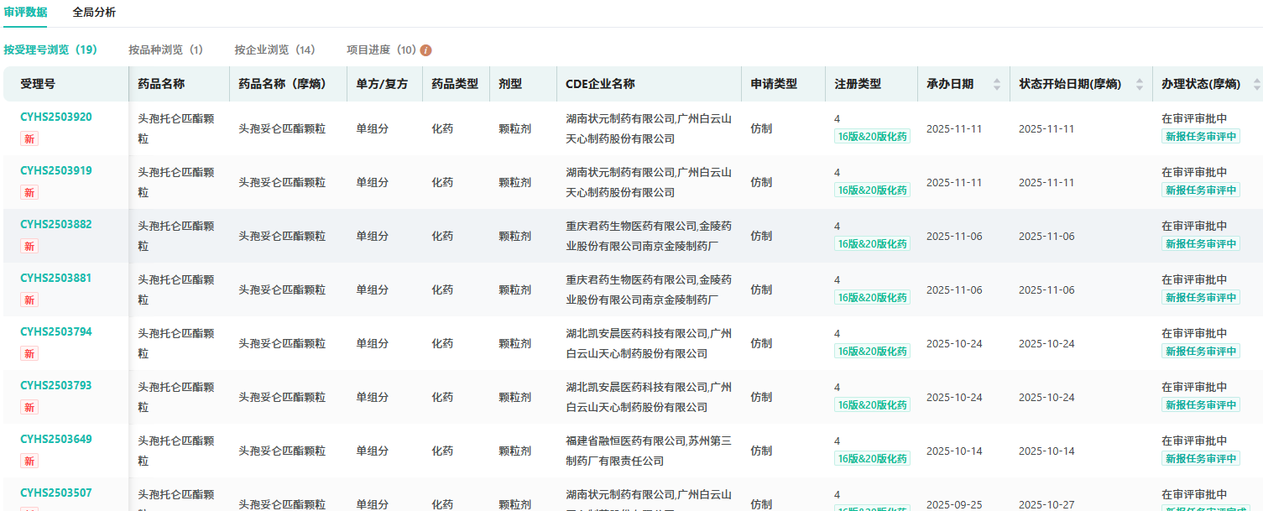Image resolution: width=1263 pixels, height=511 pixels.
Task: Click 16版&20版化药 tag in first row
Action: pos(872,137)
